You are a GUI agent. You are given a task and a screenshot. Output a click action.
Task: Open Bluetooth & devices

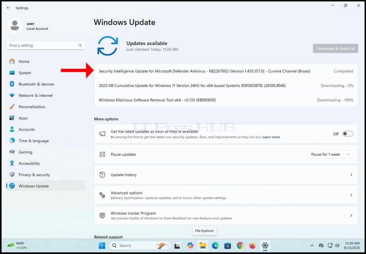[x=46, y=84]
